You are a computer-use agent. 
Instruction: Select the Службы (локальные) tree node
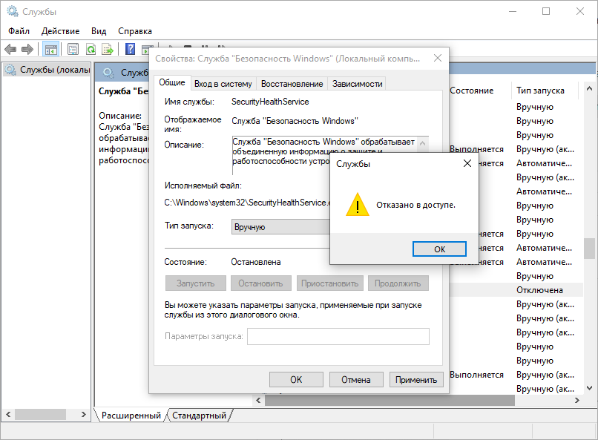click(x=47, y=70)
